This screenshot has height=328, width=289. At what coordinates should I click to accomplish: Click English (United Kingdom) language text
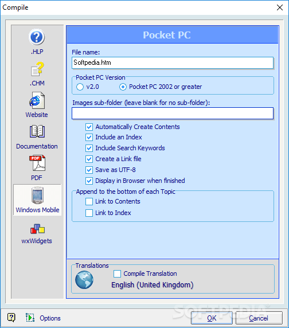point(152,285)
